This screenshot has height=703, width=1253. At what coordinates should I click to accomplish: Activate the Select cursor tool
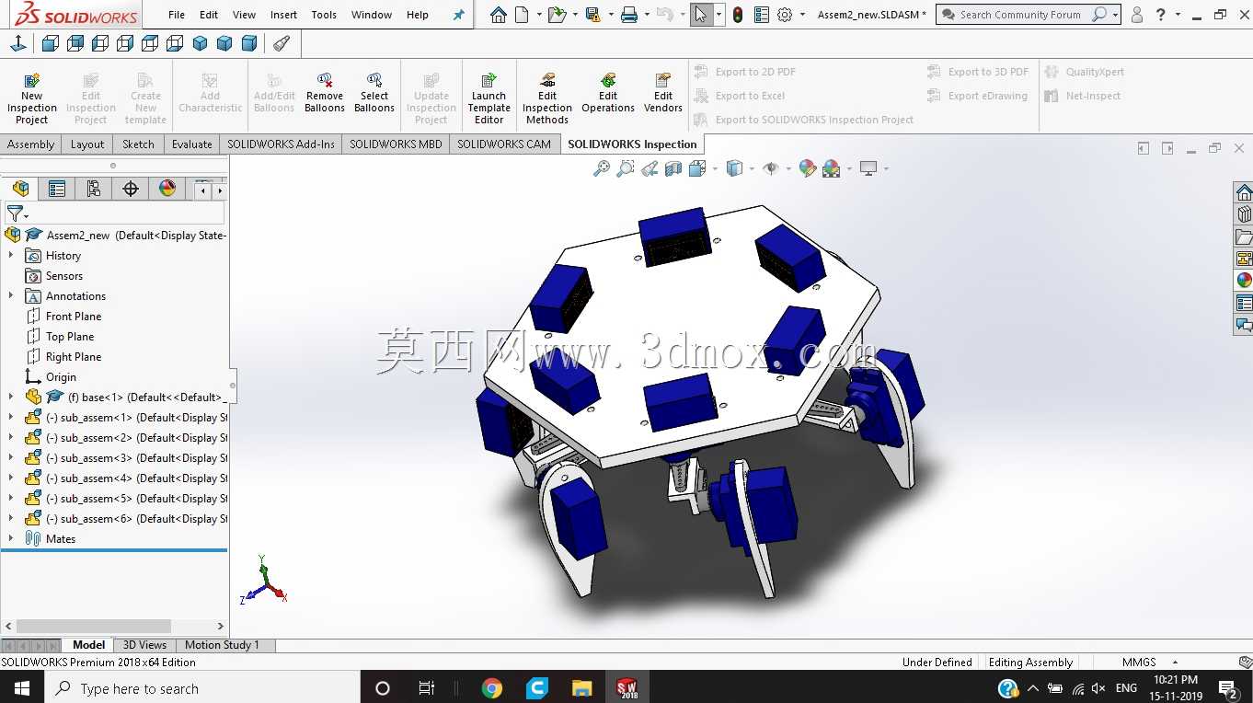coord(701,15)
